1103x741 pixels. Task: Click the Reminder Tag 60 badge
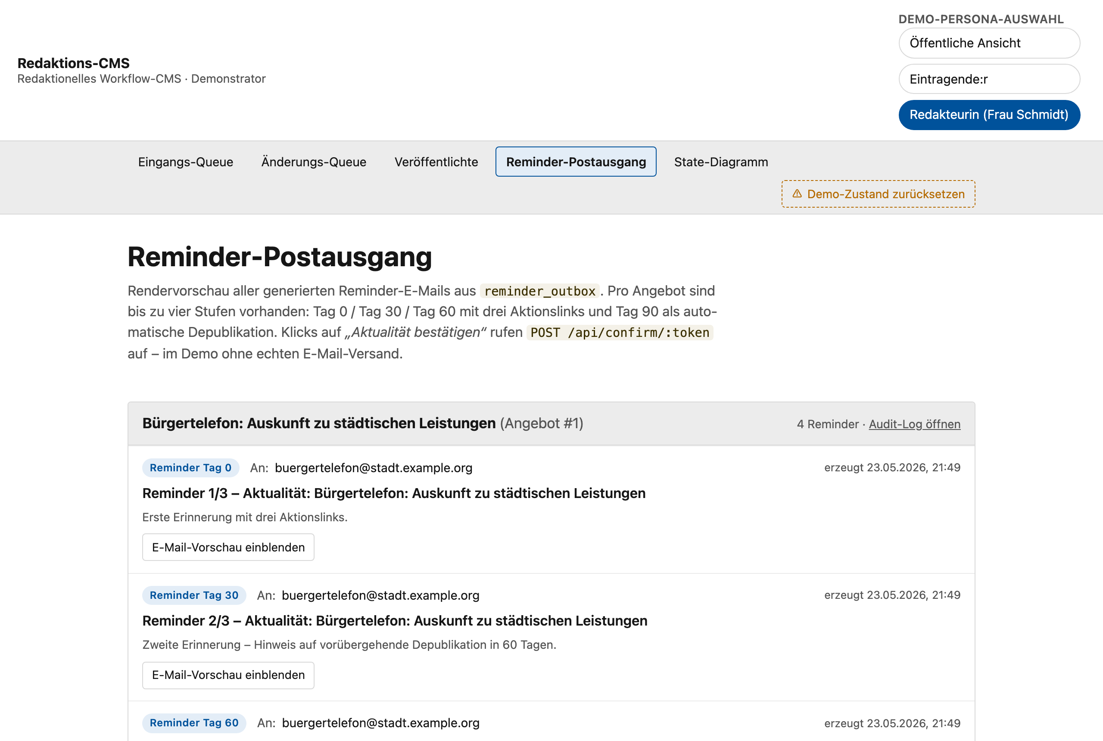pos(194,722)
